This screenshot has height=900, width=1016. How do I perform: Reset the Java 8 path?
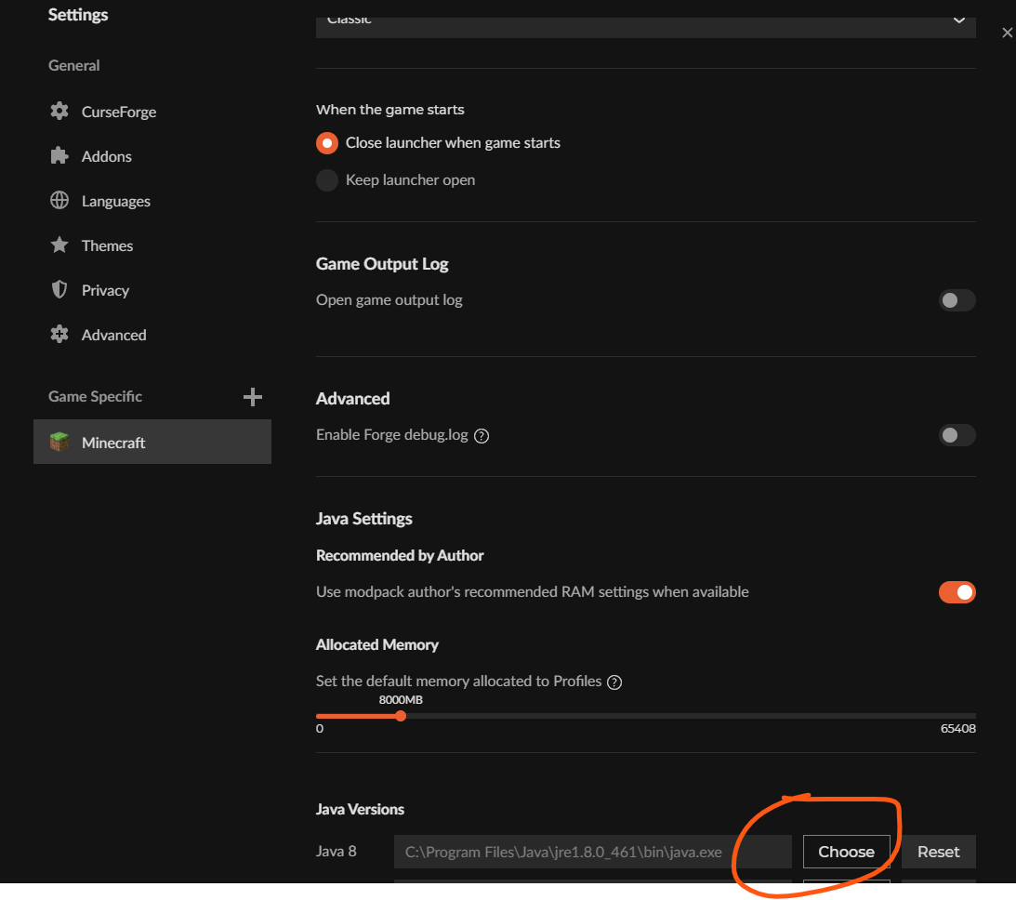coord(938,852)
